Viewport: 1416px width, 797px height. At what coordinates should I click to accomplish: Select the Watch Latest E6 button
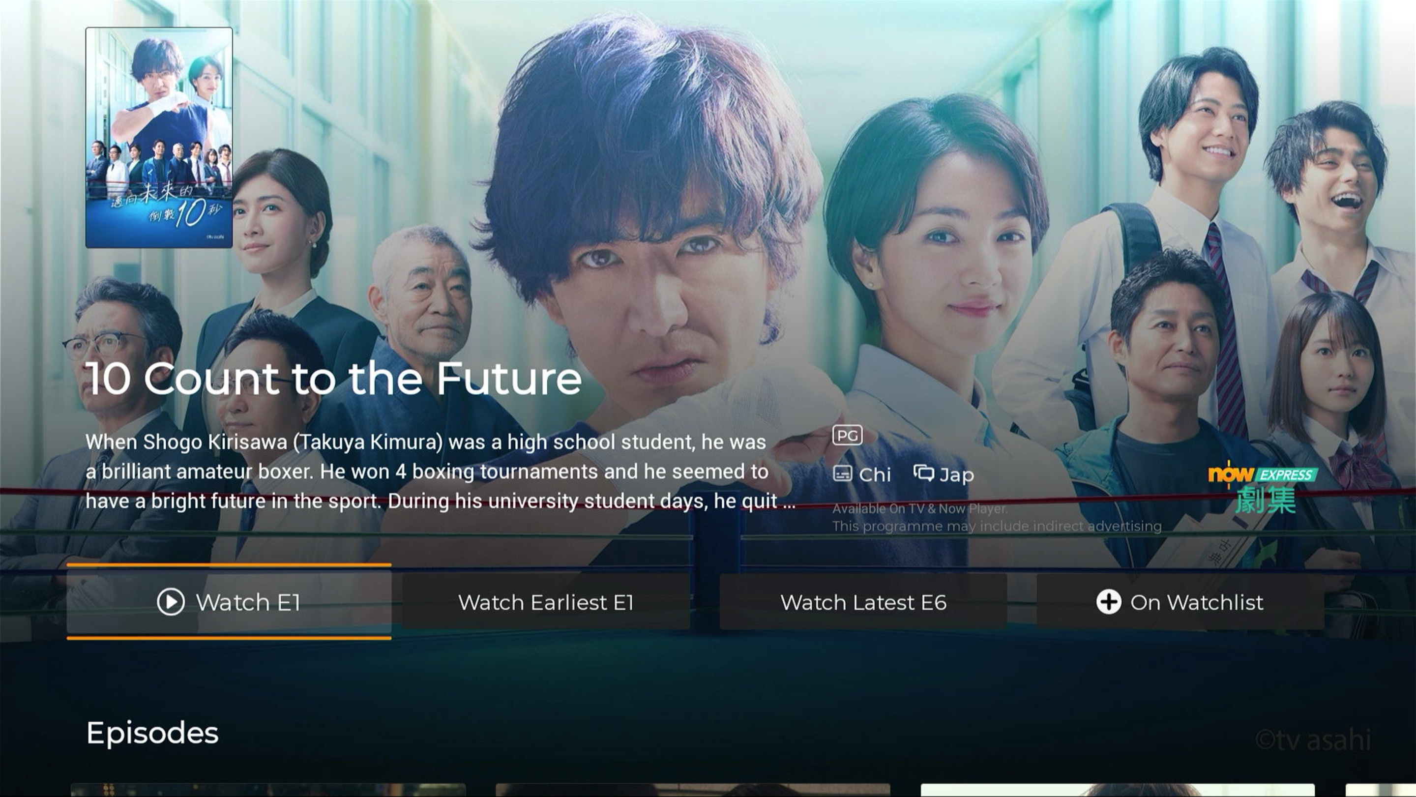click(x=863, y=602)
